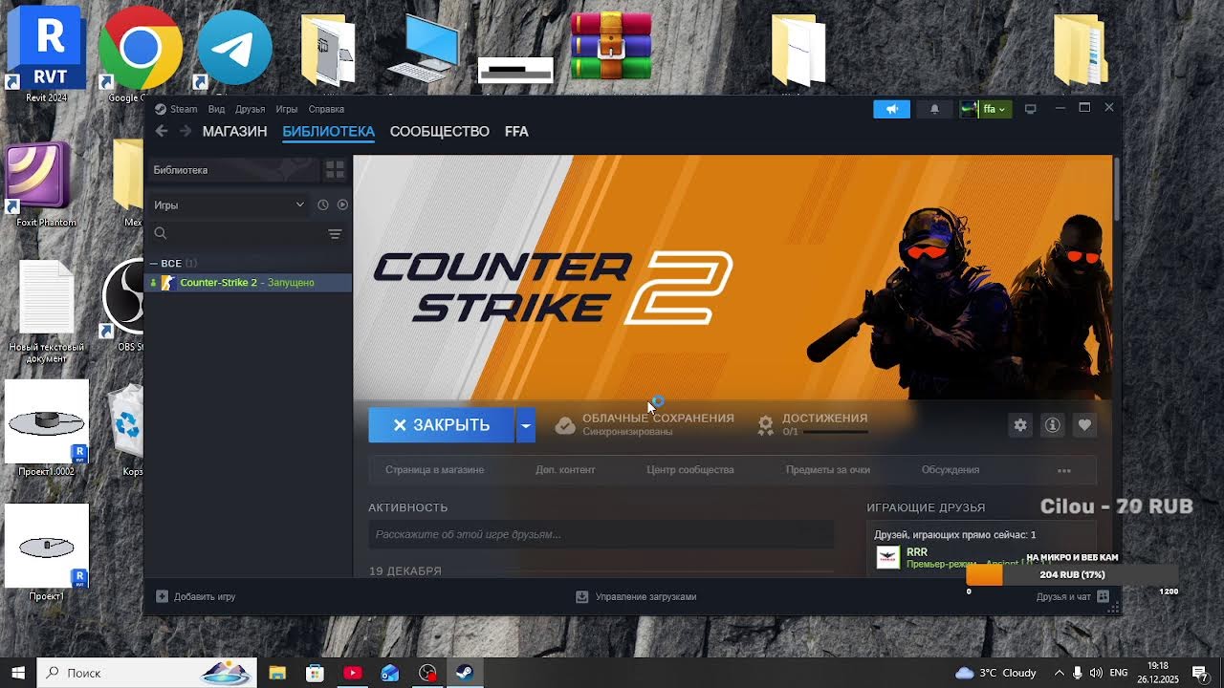Open Telegram desktop shortcut
This screenshot has width=1224, height=688.
[234, 50]
